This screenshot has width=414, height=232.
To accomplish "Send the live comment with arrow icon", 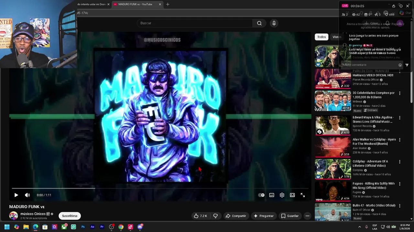I will pyautogui.click(x=407, y=65).
